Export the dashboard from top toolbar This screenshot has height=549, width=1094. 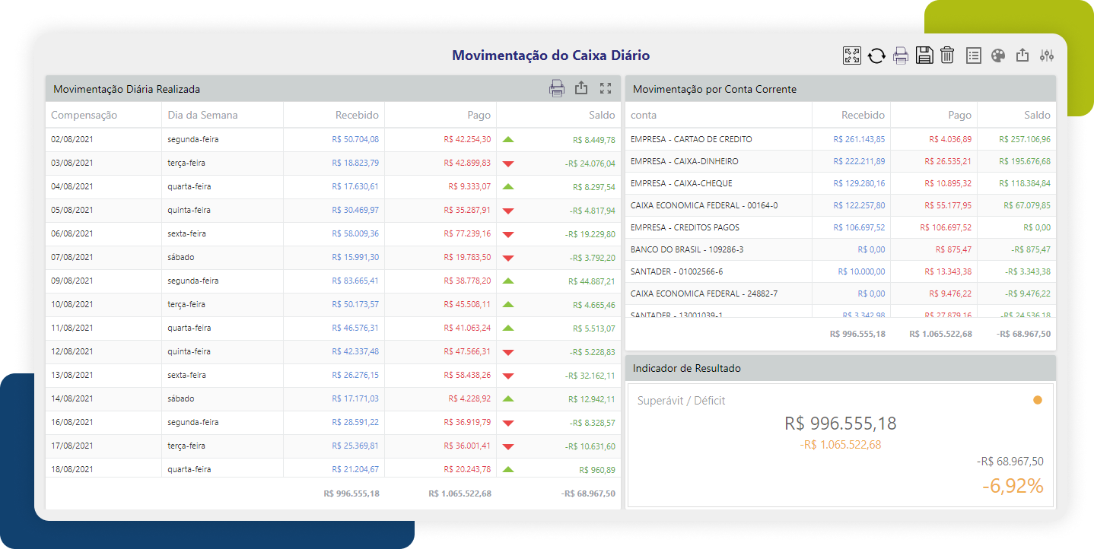[x=1022, y=56]
